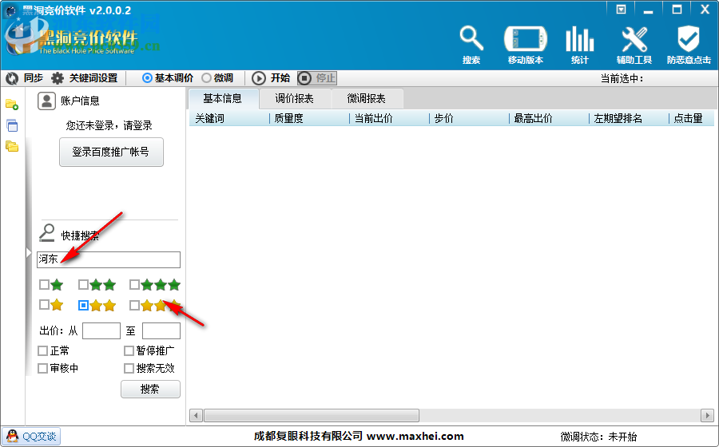719x447 pixels.
Task: Enable the 暂停推广 checkbox
Action: 129,351
